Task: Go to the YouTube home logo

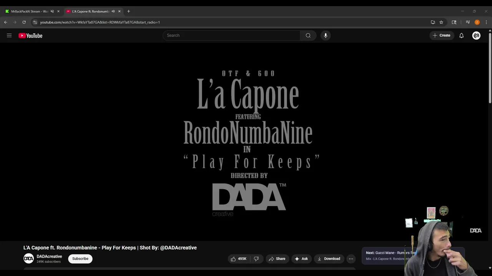Action: pos(30,36)
